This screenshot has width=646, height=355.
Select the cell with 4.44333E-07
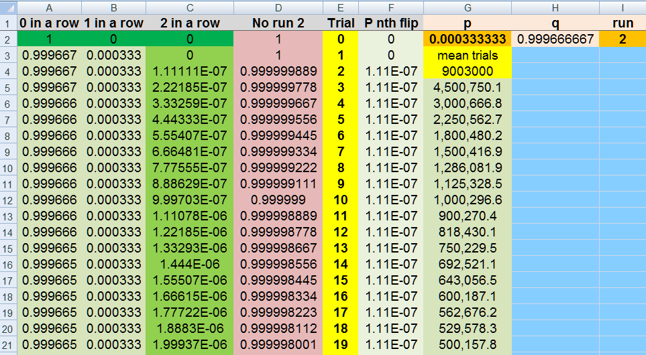coord(190,119)
